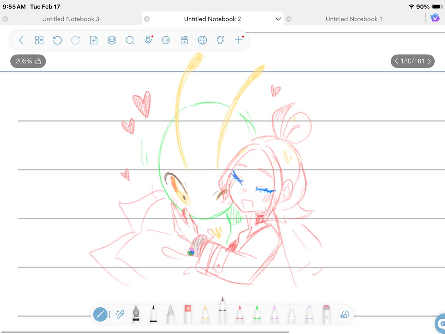Select the pink crayon
The width and height of the screenshot is (445, 334).
(x=274, y=314)
